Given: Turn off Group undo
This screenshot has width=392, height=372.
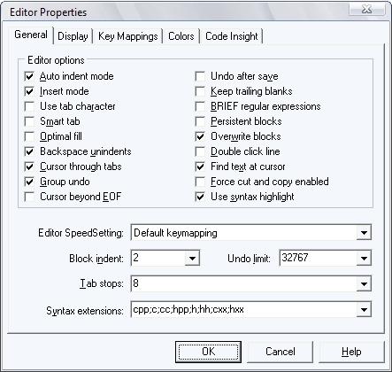Looking at the screenshot, I should tap(29, 182).
